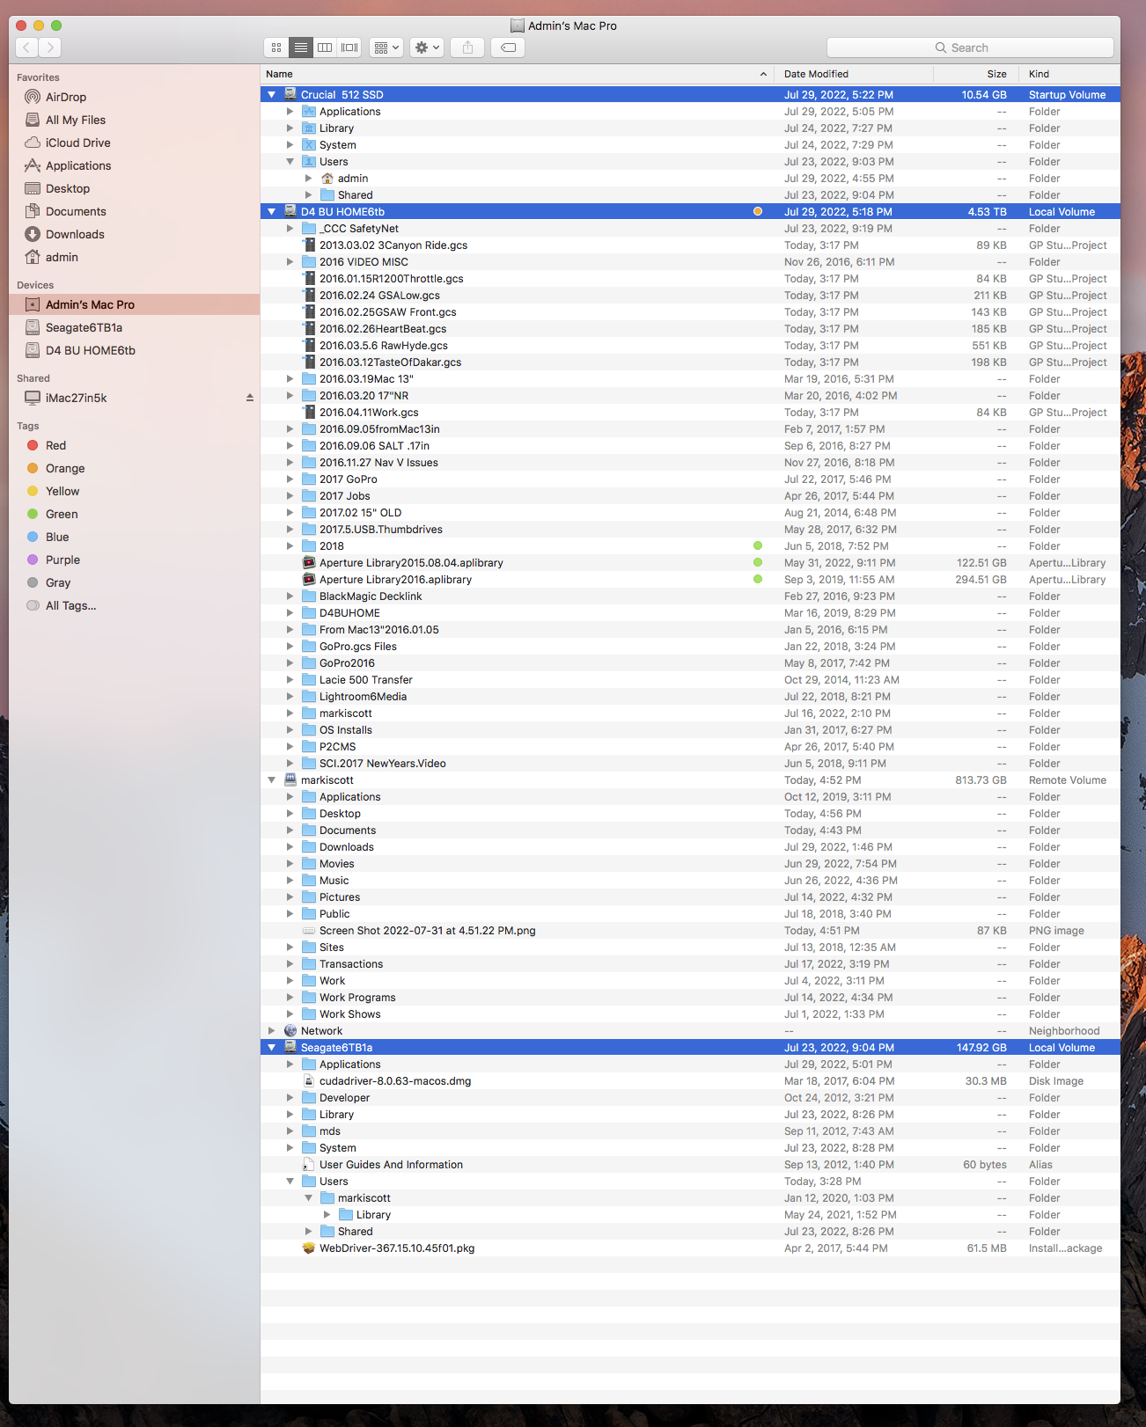
Task: Select Seagate6TB1a in the sidebar Devices
Action: click(84, 327)
